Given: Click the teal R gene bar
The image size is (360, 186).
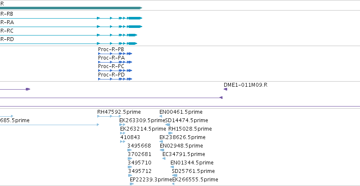Looking at the screenshot, I should [x=71, y=8].
